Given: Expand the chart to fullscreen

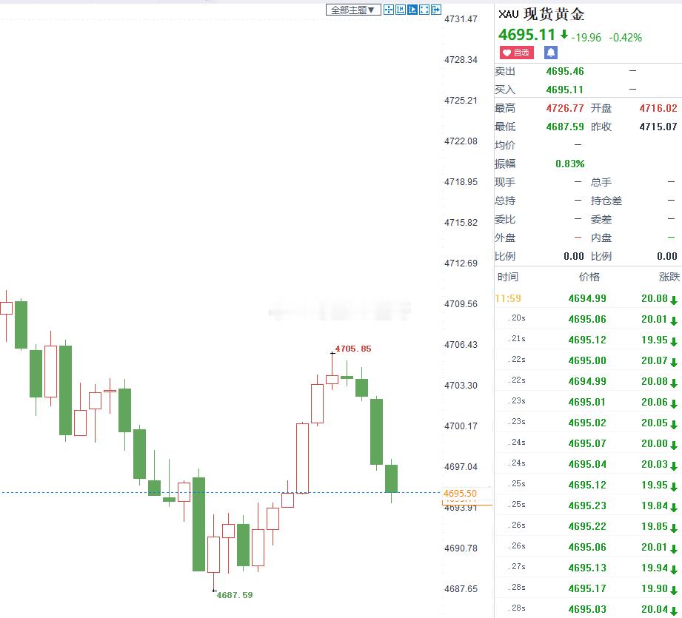Looking at the screenshot, I should tap(424, 10).
